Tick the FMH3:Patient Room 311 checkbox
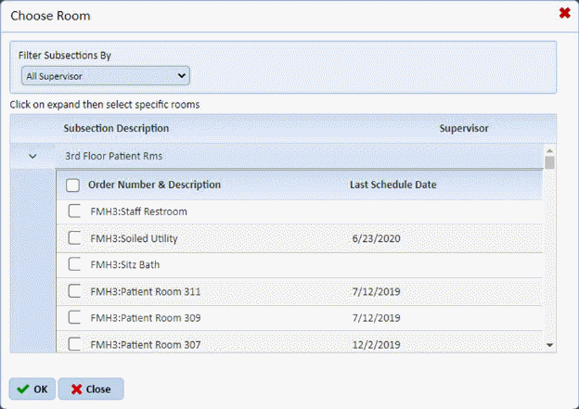The image size is (579, 409). tap(75, 291)
